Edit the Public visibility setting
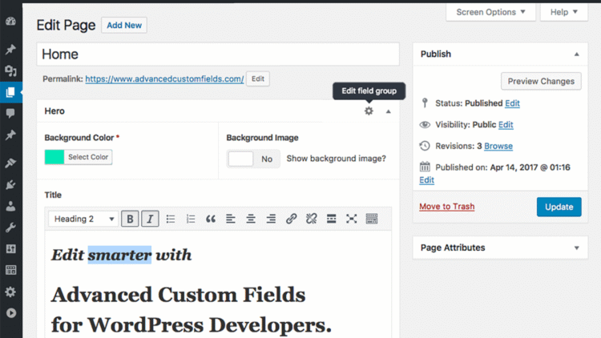The height and width of the screenshot is (338, 601). (x=506, y=125)
